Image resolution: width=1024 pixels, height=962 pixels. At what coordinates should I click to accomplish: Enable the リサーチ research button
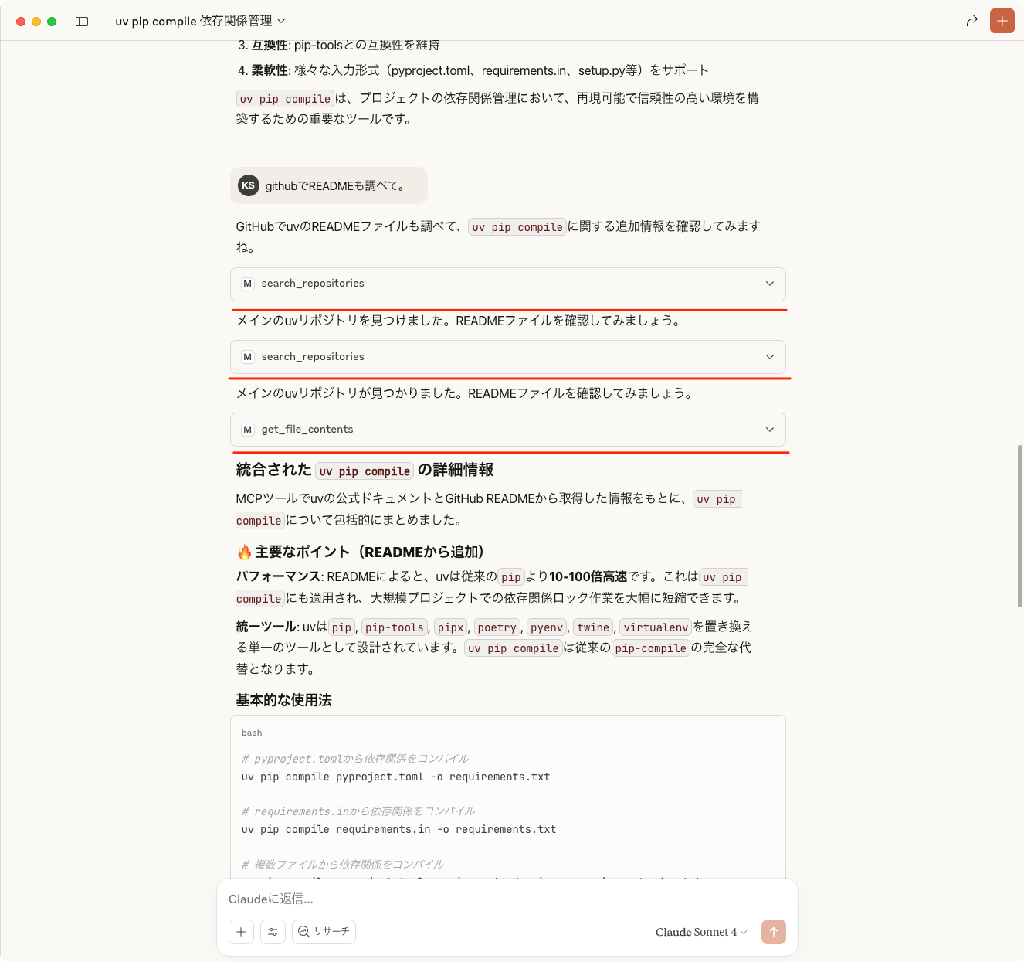coord(324,932)
